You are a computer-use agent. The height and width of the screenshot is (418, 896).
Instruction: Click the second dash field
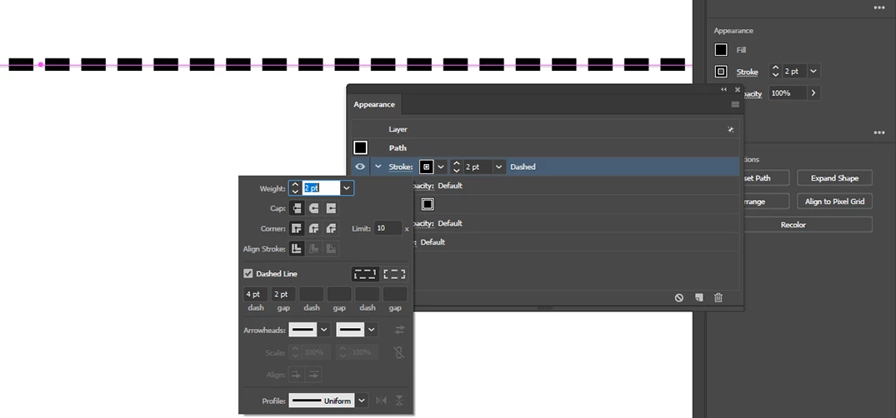(312, 295)
